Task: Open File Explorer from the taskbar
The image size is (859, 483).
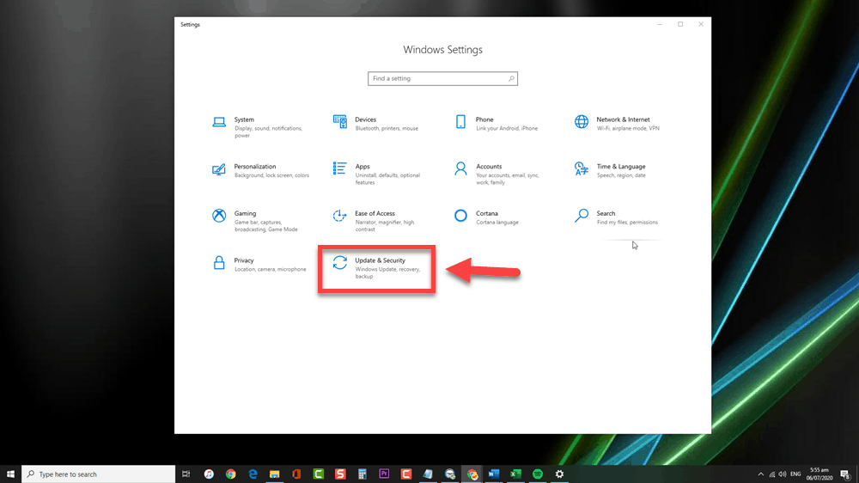Action: tap(275, 474)
